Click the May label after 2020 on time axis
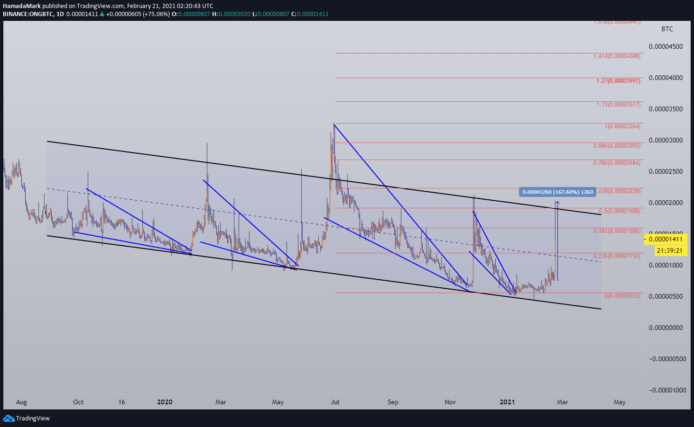This screenshot has height=427, width=694. [278, 402]
